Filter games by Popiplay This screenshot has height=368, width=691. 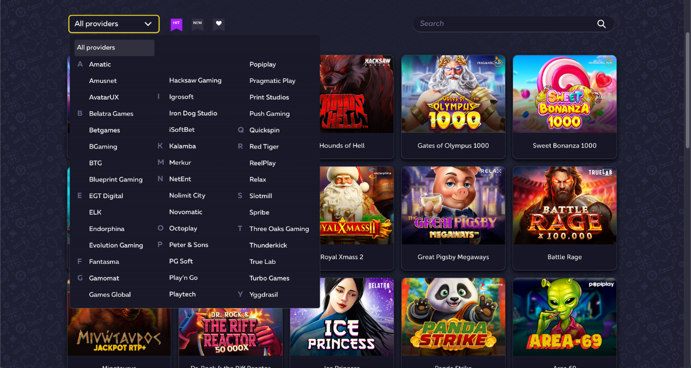click(263, 65)
